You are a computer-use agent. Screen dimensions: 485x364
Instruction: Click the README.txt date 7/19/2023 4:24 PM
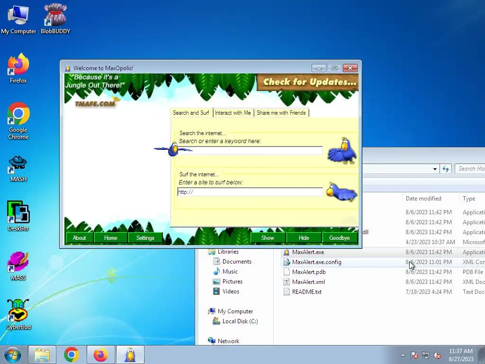pyautogui.click(x=428, y=292)
